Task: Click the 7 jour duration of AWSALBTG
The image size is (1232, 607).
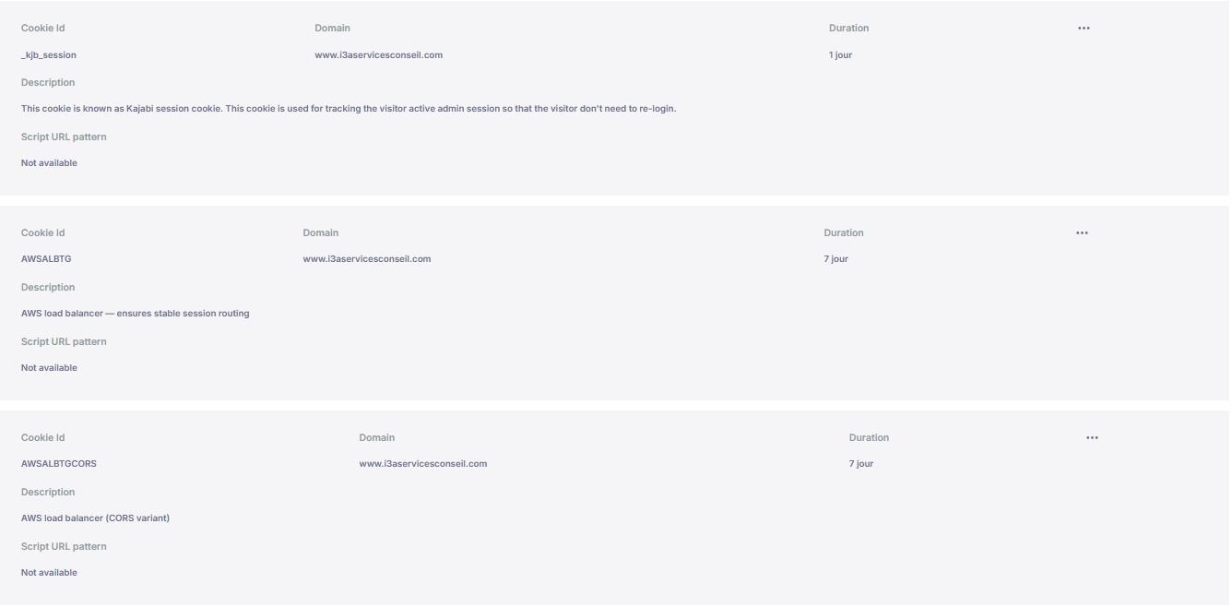Action: pos(836,259)
